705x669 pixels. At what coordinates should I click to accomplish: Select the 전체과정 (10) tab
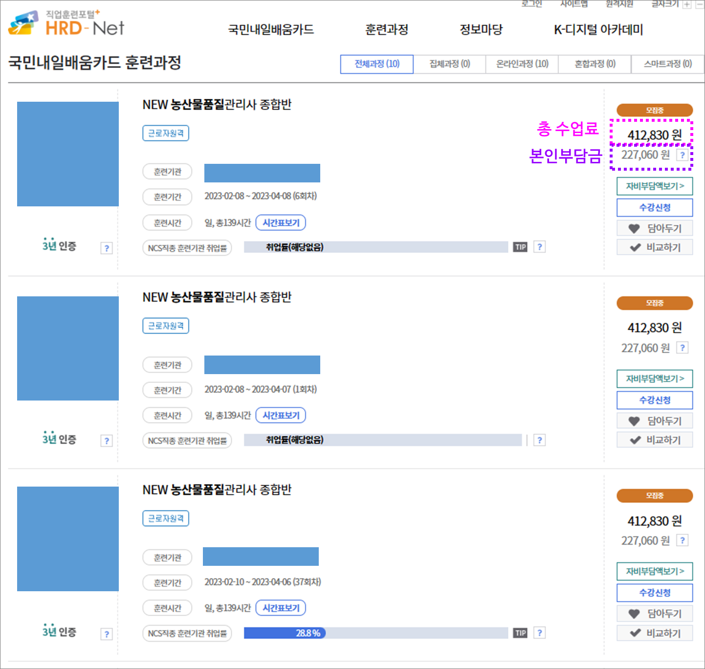point(376,64)
